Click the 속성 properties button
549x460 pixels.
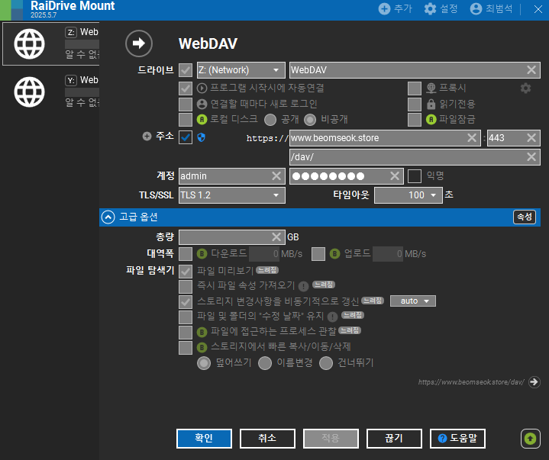point(525,217)
